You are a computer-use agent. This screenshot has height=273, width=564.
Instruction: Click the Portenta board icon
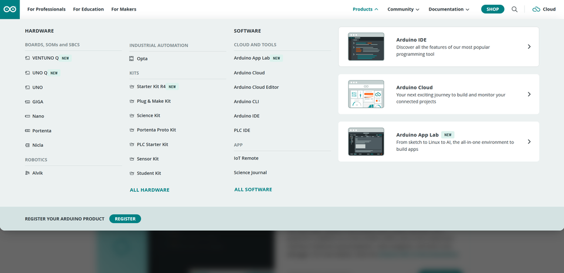coord(28,131)
